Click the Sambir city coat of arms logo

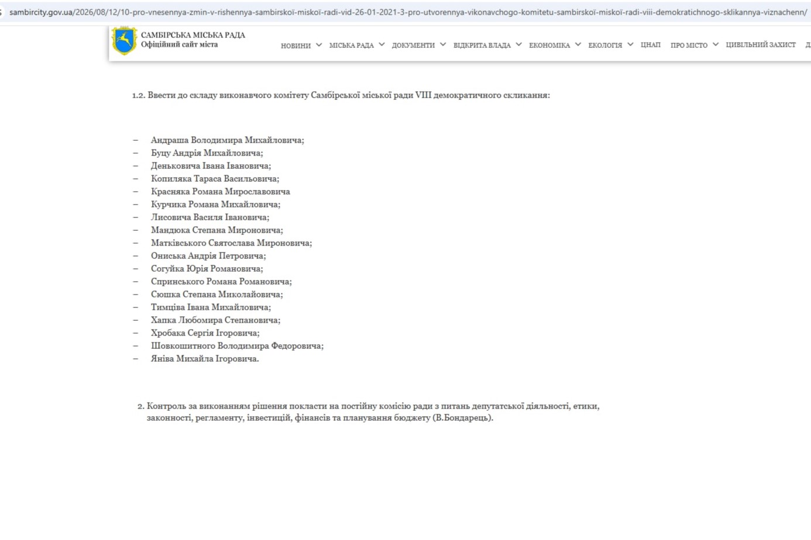tap(124, 41)
